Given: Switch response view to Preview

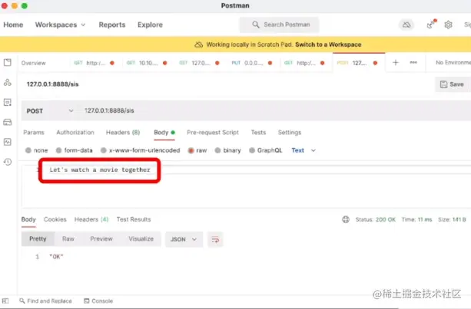Looking at the screenshot, I should [101, 239].
